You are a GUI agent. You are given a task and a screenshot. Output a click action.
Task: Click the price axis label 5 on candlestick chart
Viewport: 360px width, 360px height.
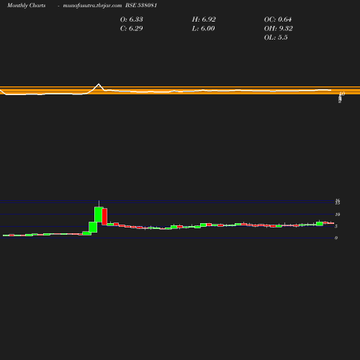tap(336, 226)
